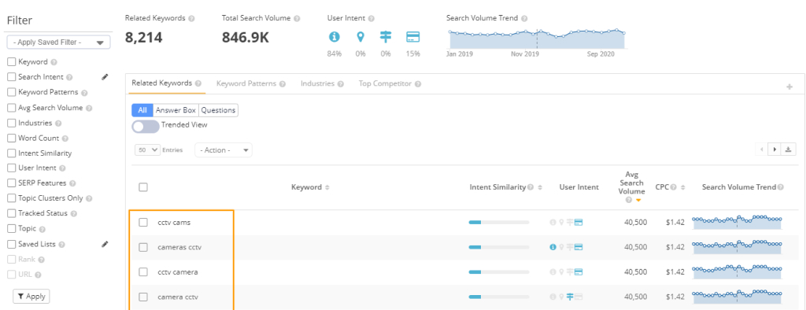Add a new tab with plus icon
Image resolution: width=806 pixels, height=310 pixels.
point(789,87)
